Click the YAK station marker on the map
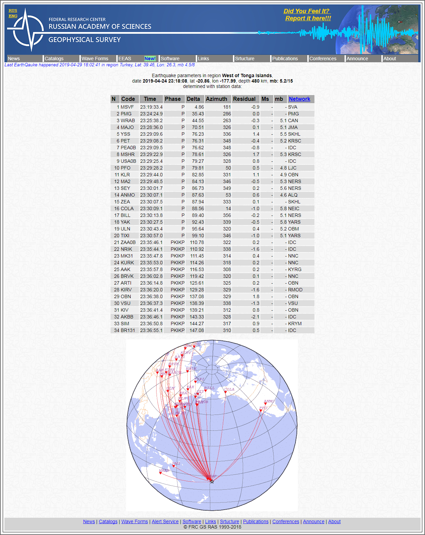Viewport: 425px width, 535px height. tap(188, 390)
